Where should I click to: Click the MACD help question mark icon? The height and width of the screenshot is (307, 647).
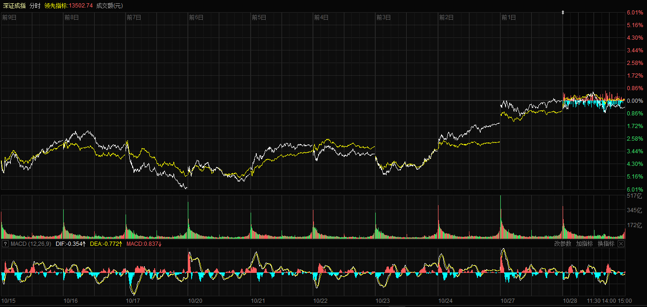[5, 244]
